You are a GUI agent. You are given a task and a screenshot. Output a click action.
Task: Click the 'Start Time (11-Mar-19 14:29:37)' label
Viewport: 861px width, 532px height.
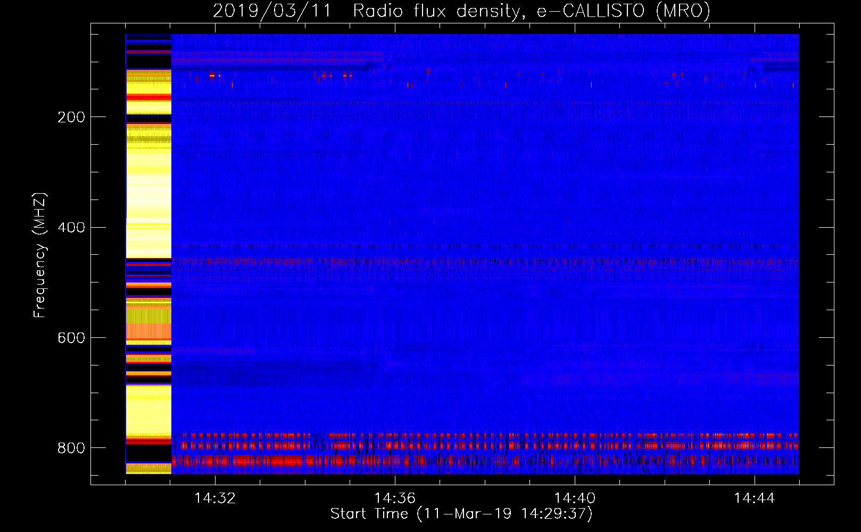[461, 514]
